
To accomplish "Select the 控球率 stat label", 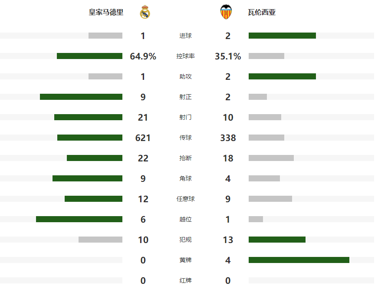I will tap(185, 56).
